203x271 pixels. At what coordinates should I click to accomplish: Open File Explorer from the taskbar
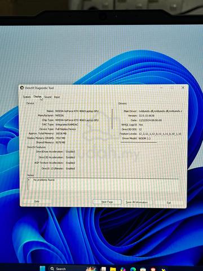click(113, 269)
